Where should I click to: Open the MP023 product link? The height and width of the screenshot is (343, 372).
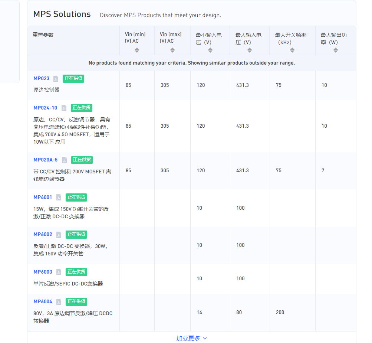[41, 78]
